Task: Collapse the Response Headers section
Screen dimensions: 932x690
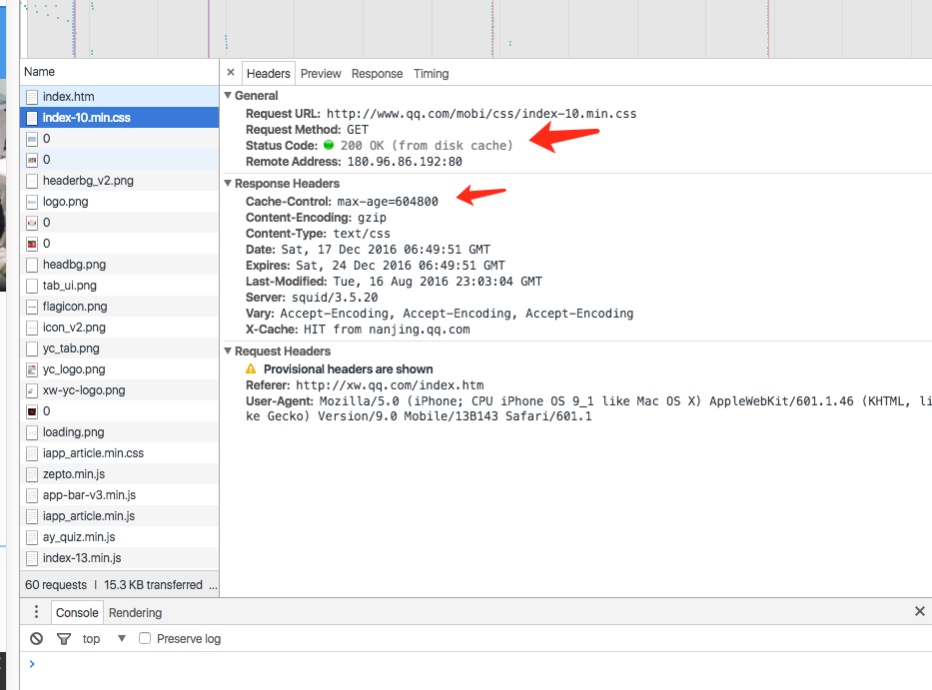Action: pyautogui.click(x=228, y=184)
